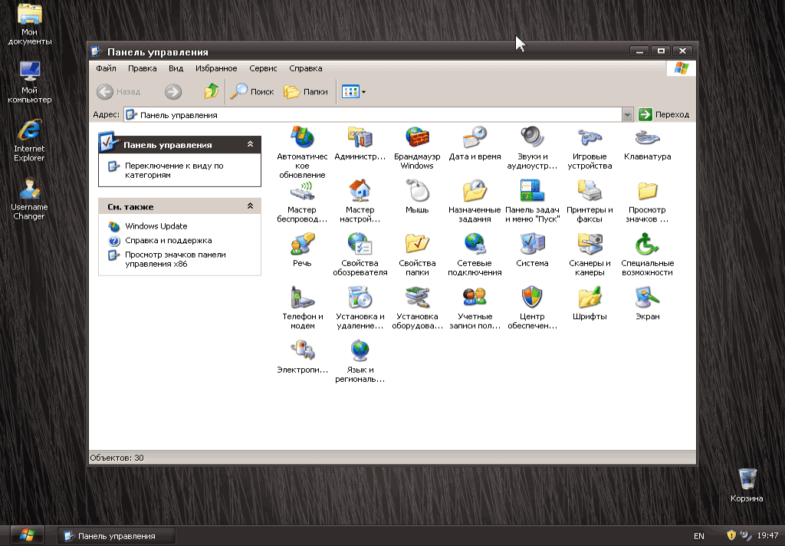Screen dimensions: 785x546
Task: Select Мой компьютер desktop icon
Action: 30,81
